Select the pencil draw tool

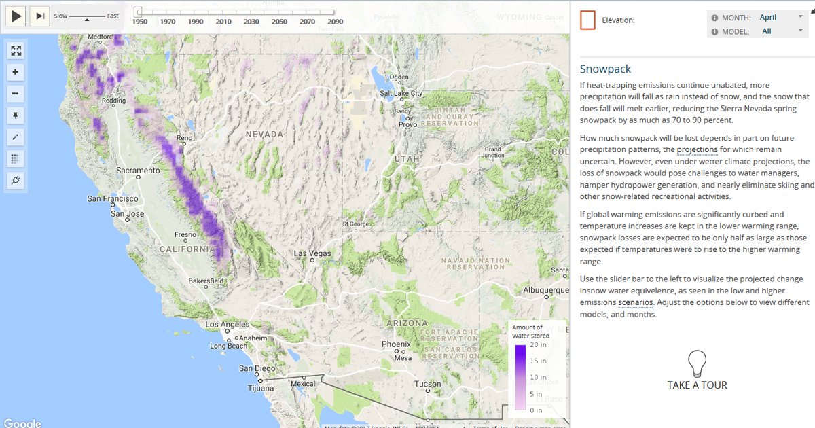16,137
